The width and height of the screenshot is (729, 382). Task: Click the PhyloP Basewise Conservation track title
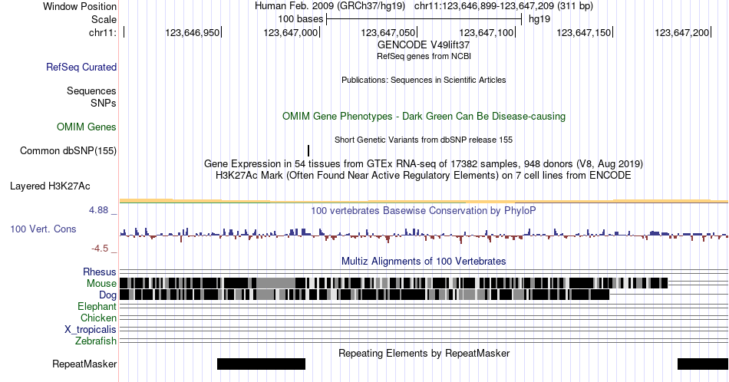point(424,210)
